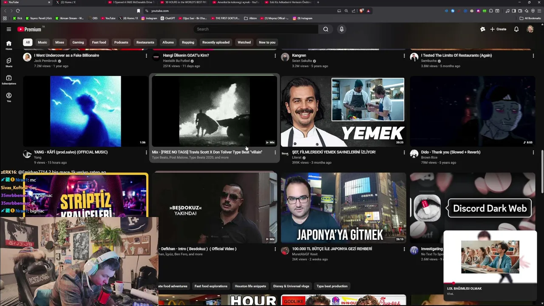This screenshot has height=306, width=544.
Task: Reload the page in the browser
Action: pyautogui.click(x=18, y=11)
